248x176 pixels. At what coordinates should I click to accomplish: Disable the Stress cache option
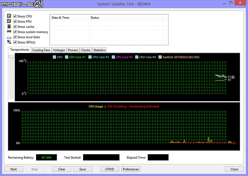(x=15, y=27)
